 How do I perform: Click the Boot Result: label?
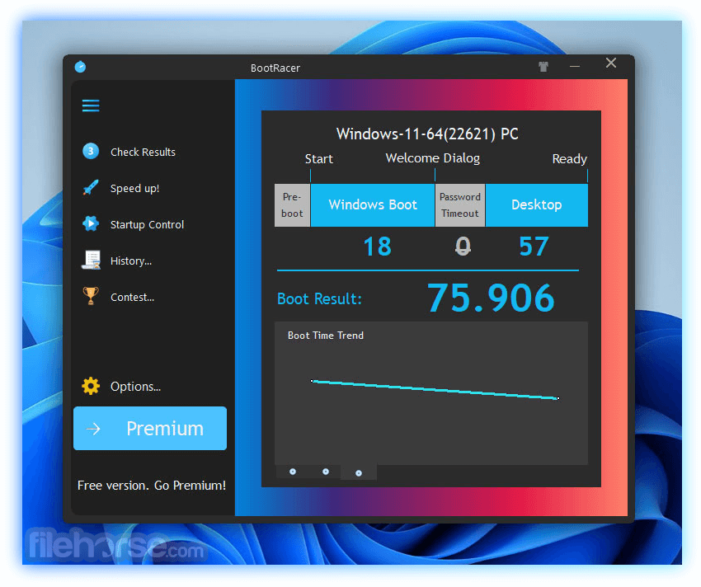tap(320, 298)
